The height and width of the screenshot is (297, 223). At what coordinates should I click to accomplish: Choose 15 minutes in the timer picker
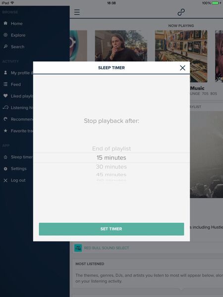tap(111, 157)
